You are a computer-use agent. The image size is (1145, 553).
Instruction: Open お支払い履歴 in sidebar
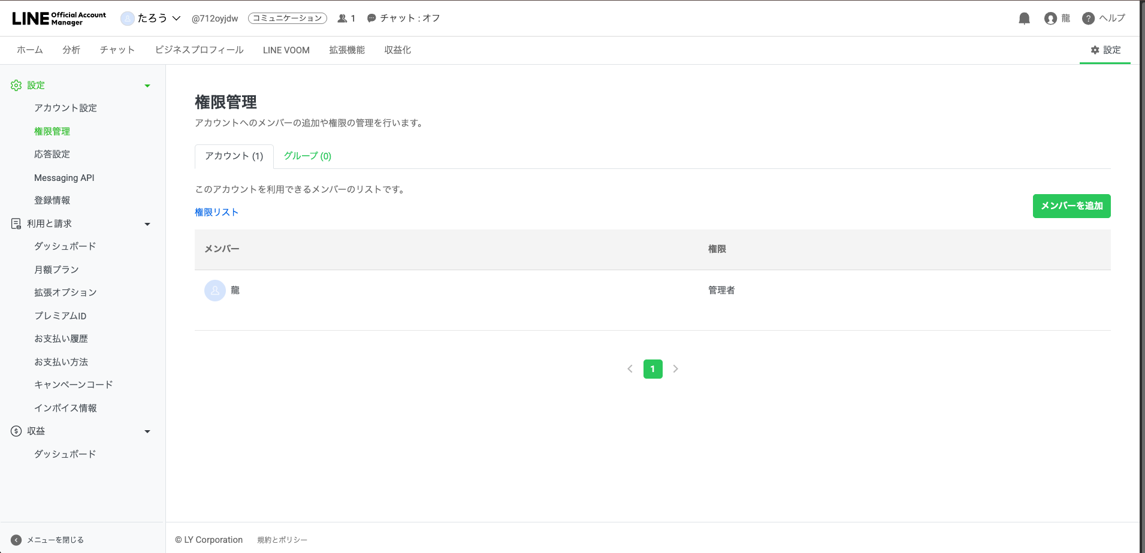[x=61, y=339]
